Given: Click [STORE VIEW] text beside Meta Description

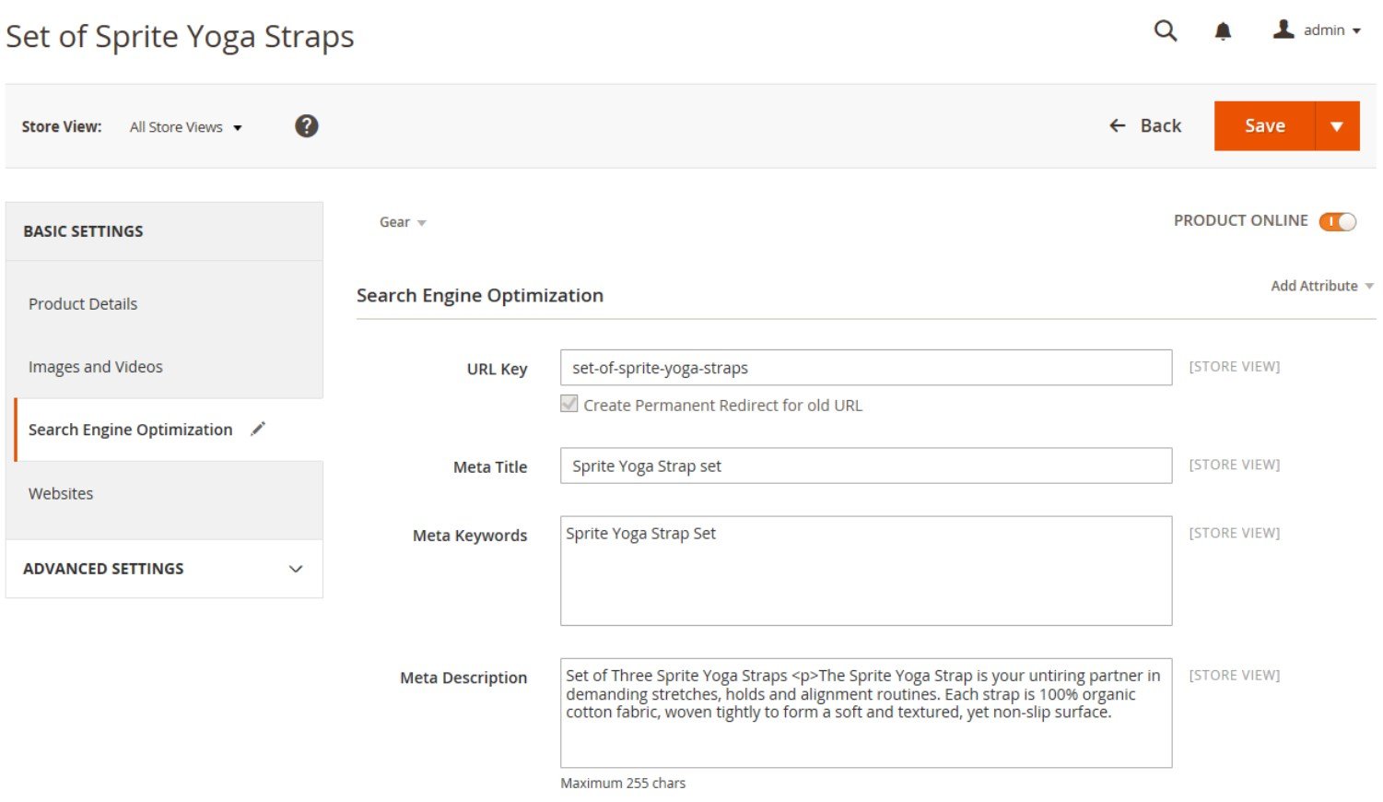Looking at the screenshot, I should pos(1235,675).
